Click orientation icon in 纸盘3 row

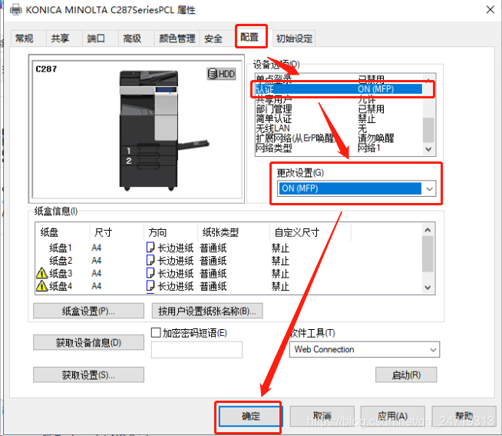(x=150, y=273)
